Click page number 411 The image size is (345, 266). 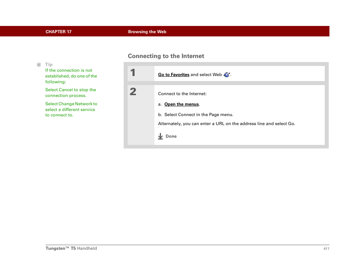tap(326, 248)
